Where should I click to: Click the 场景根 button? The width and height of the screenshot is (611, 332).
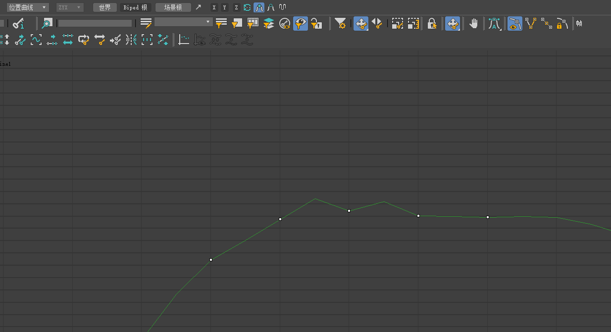pyautogui.click(x=173, y=7)
